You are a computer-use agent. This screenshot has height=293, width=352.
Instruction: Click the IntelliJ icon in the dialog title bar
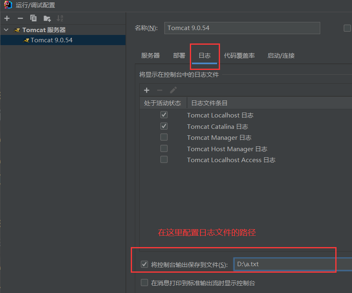pos(8,5)
